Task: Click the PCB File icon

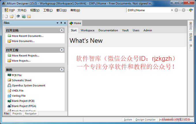Action: [9, 75]
